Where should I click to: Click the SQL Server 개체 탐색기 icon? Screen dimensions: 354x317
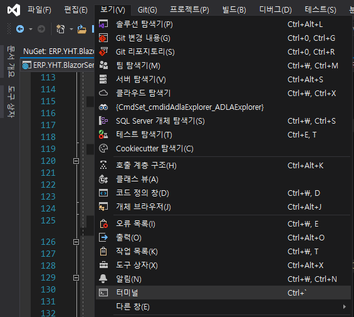[103, 121]
